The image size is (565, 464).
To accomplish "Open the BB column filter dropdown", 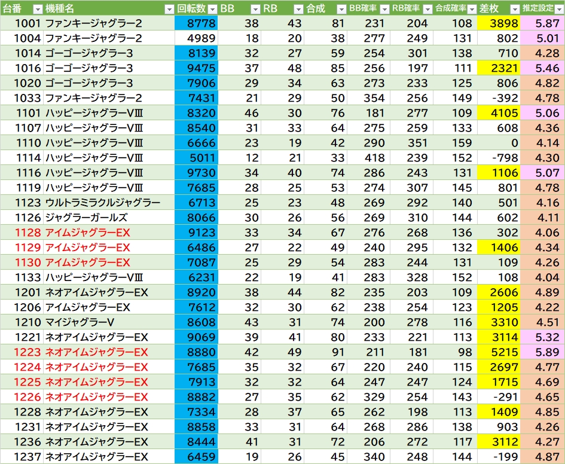I will 255,9.
